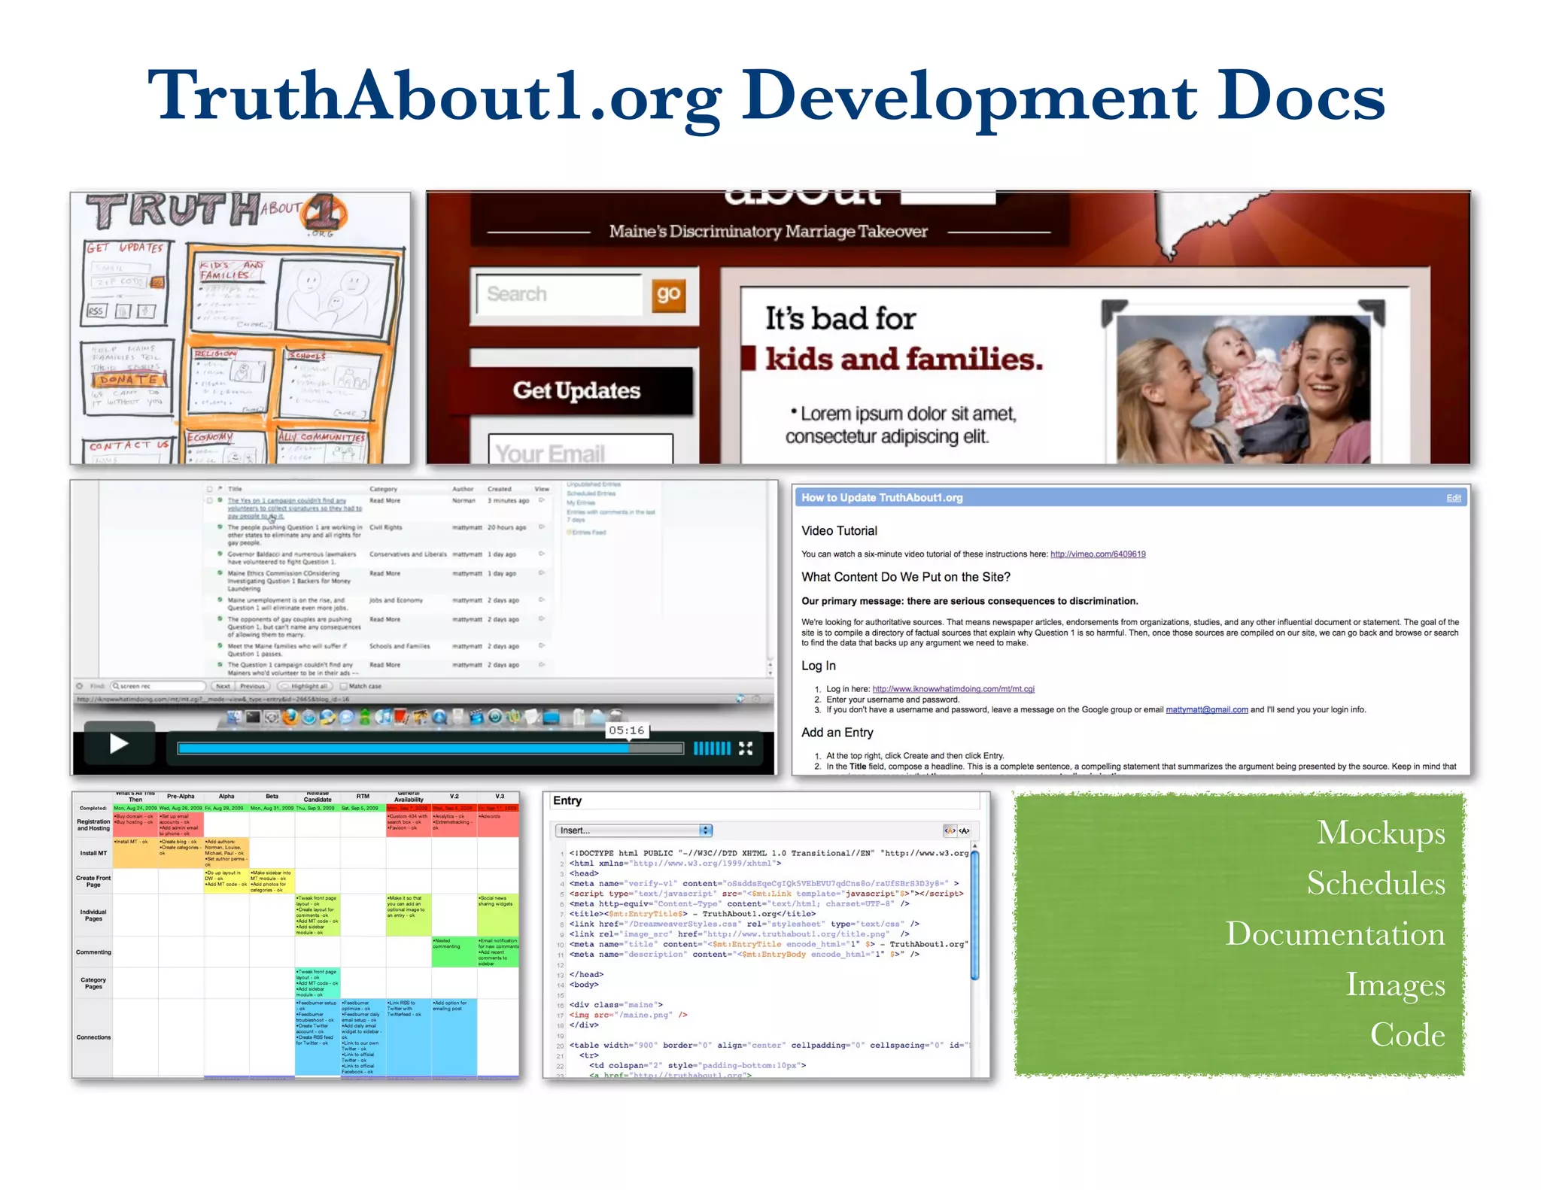Check the select-all box beside Title column
This screenshot has width=1541, height=1190.
(x=210, y=489)
